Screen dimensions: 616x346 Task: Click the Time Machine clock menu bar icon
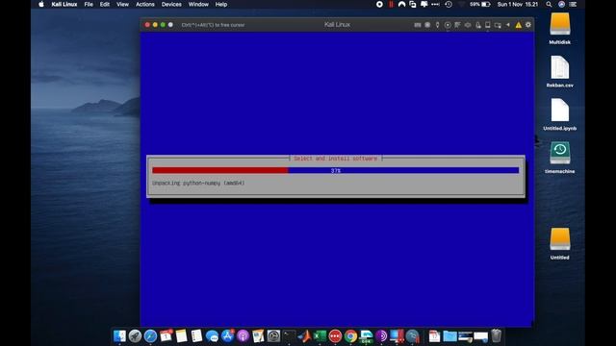click(449, 4)
